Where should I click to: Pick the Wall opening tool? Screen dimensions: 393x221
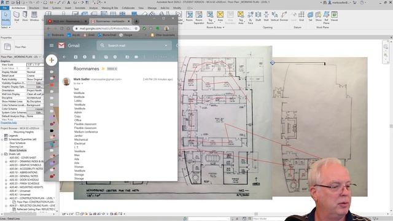coord(266,17)
